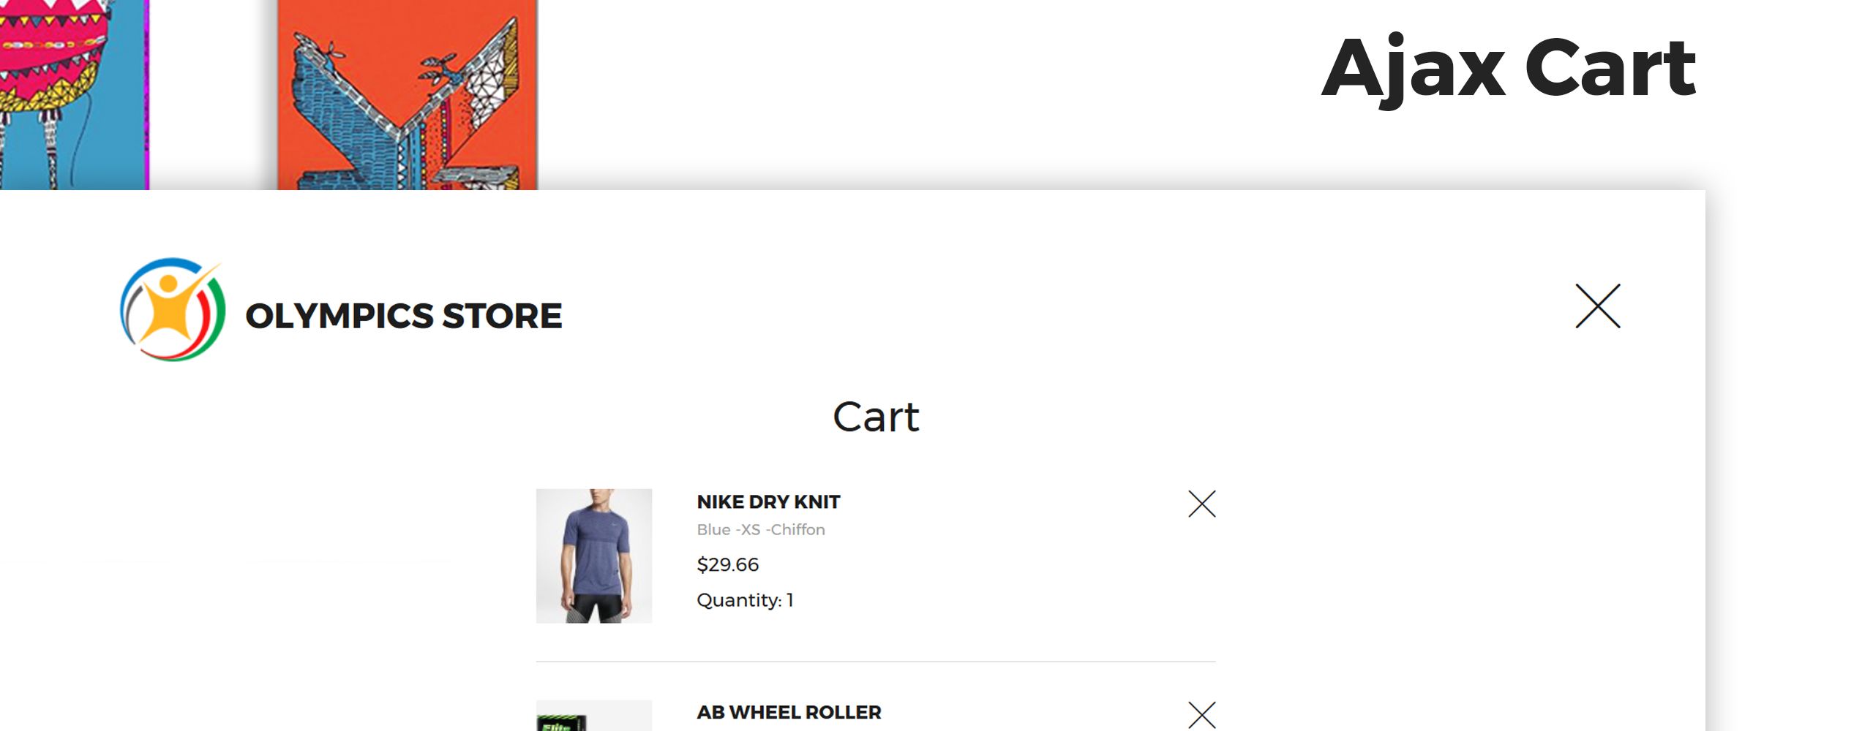Click the divider line below Nike Dry Knit
The height and width of the screenshot is (731, 1873).
point(876,662)
